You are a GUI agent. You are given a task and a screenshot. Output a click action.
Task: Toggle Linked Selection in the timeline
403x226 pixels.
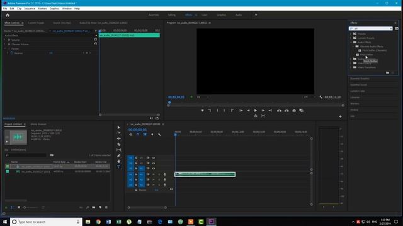click(x=145, y=134)
